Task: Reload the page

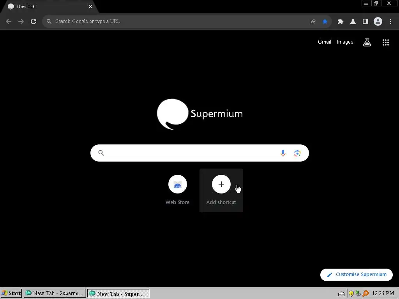Action: point(34,21)
